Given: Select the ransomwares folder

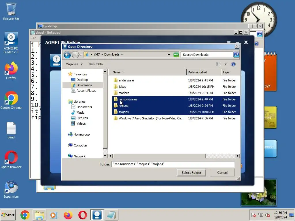Looking at the screenshot, I should pos(176,99).
